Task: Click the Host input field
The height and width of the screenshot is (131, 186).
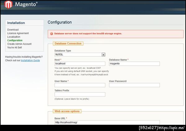Action: [80, 64]
